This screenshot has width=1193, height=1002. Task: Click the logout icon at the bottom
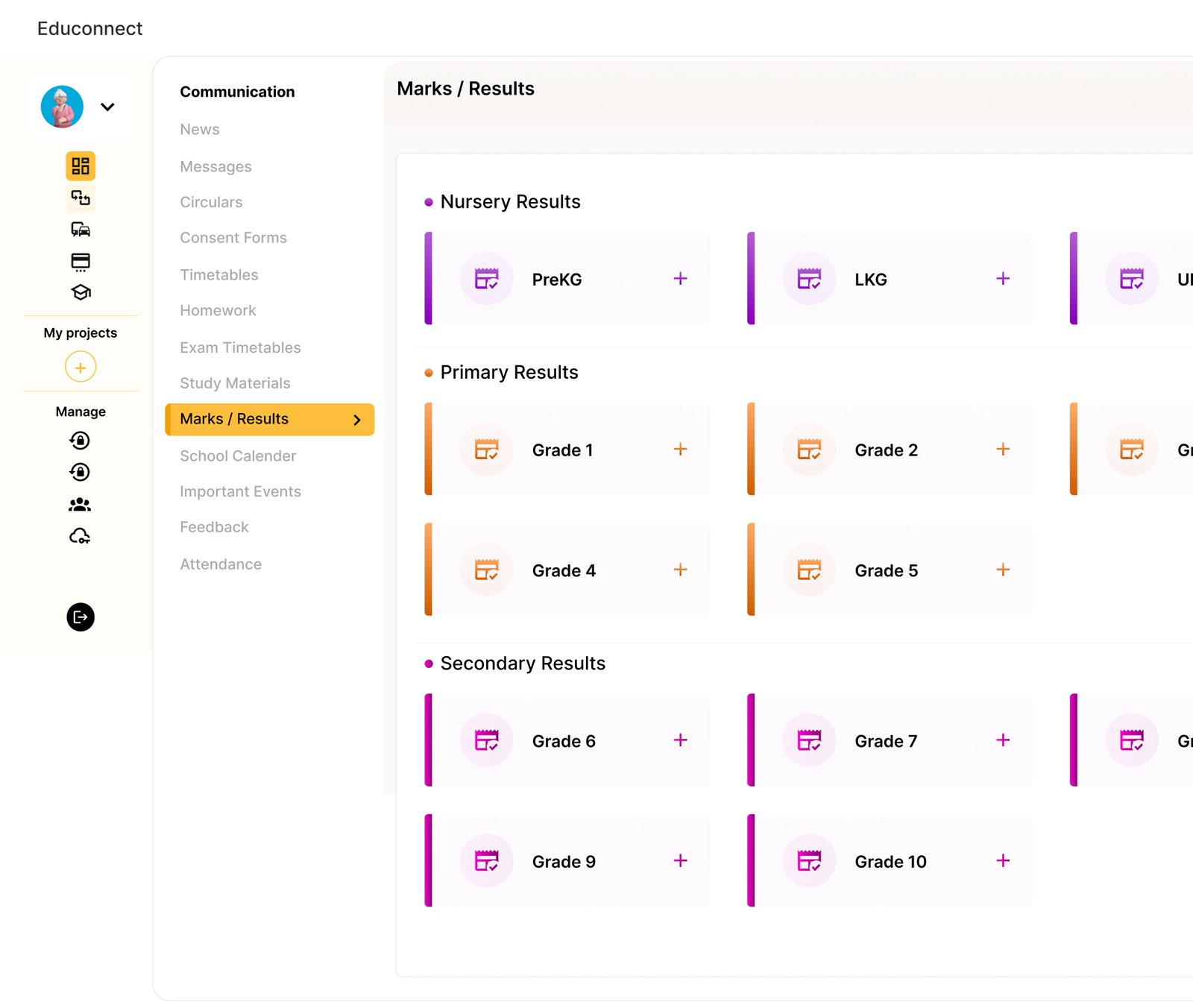(x=81, y=617)
